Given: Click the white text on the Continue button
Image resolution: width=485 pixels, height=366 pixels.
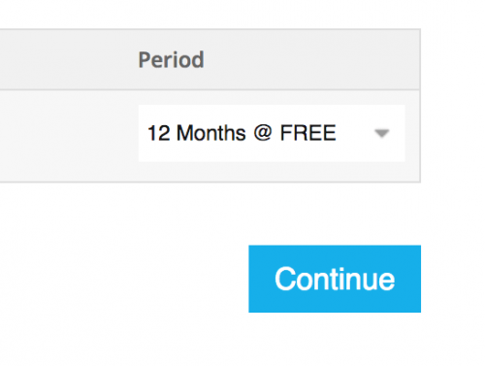Looking at the screenshot, I should coord(335,279).
